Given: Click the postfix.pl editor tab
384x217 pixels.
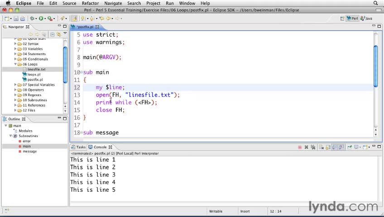Looking at the screenshot, I should [x=85, y=27].
